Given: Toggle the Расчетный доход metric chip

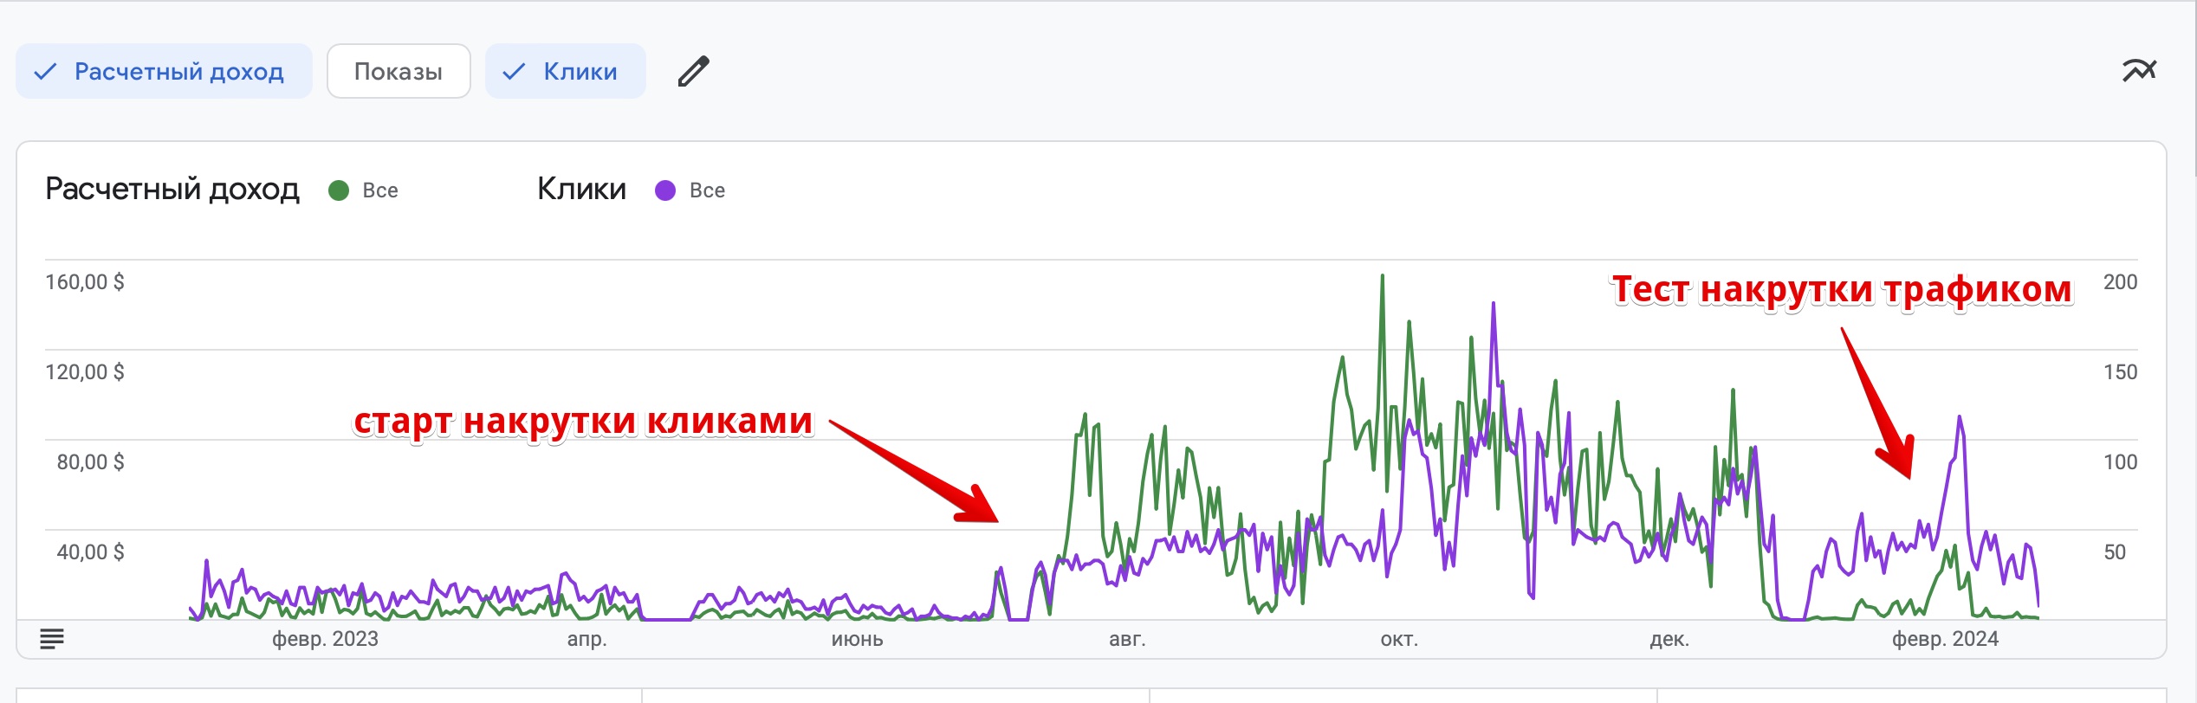Looking at the screenshot, I should [164, 71].
